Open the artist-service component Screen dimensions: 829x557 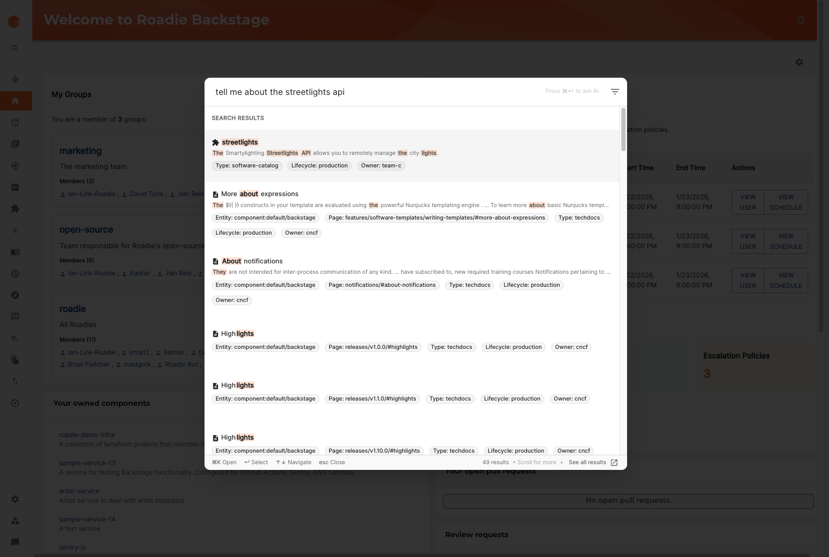click(79, 491)
